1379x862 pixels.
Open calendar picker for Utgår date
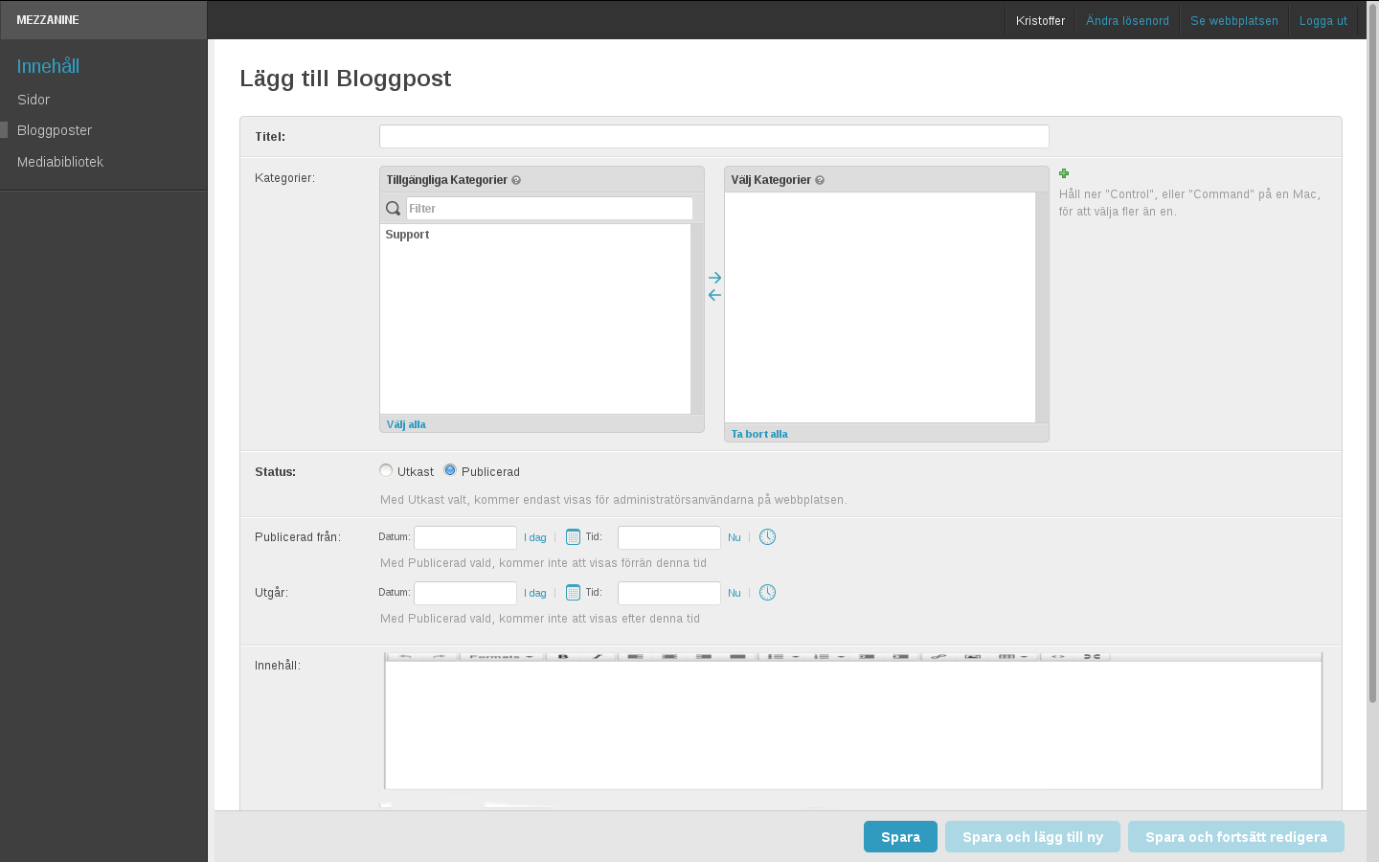(x=573, y=593)
